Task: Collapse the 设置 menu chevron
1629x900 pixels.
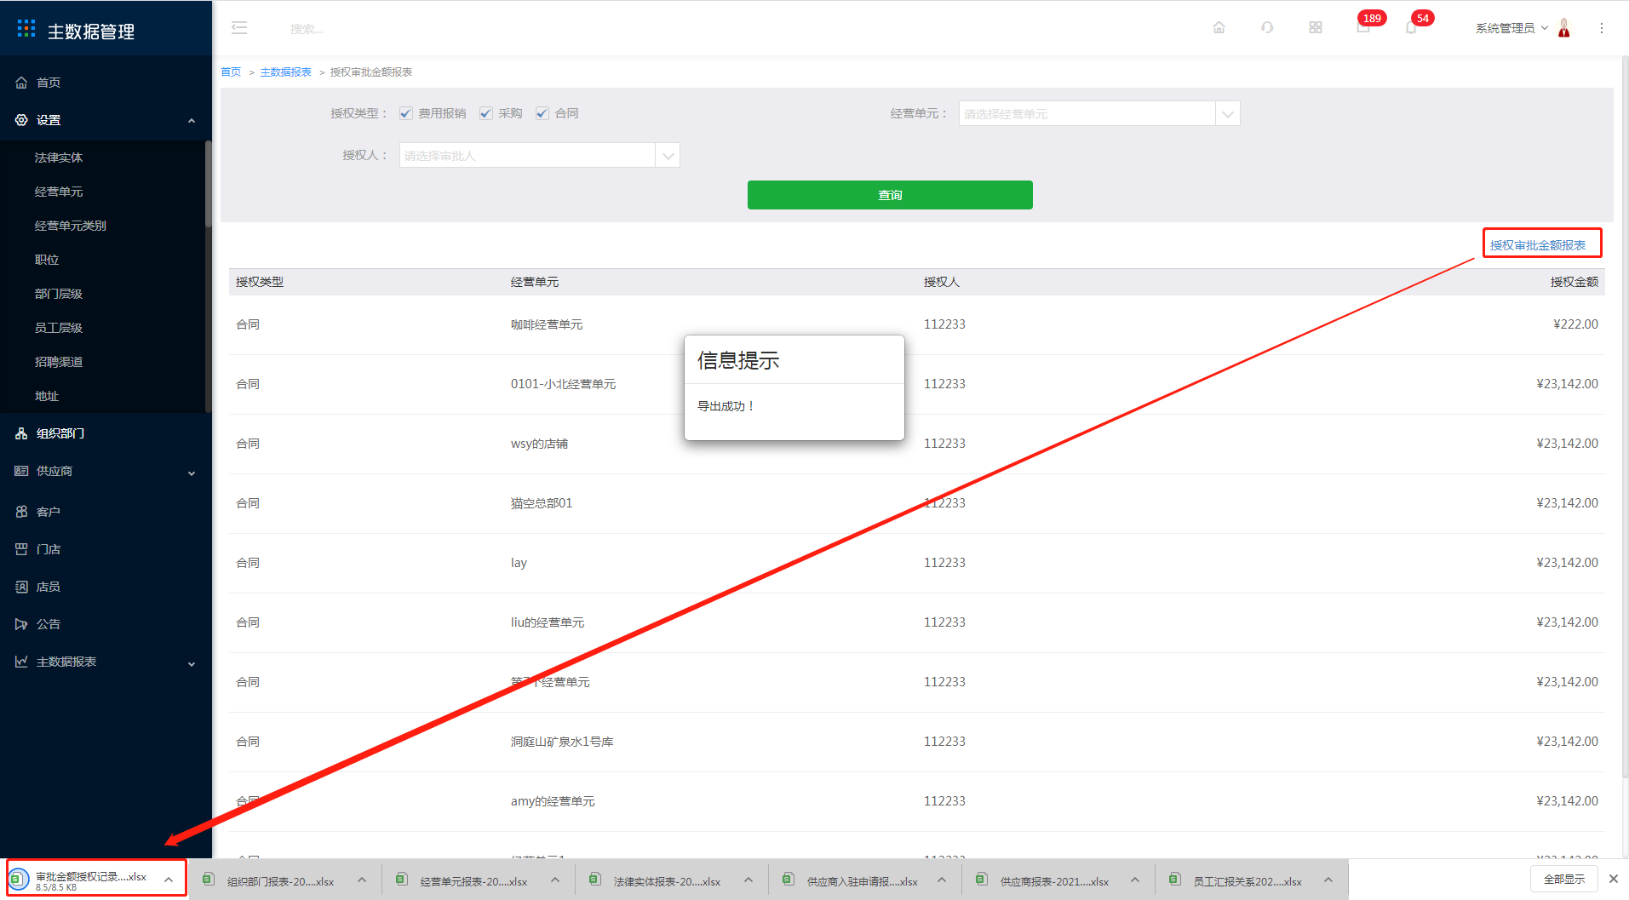Action: click(192, 121)
